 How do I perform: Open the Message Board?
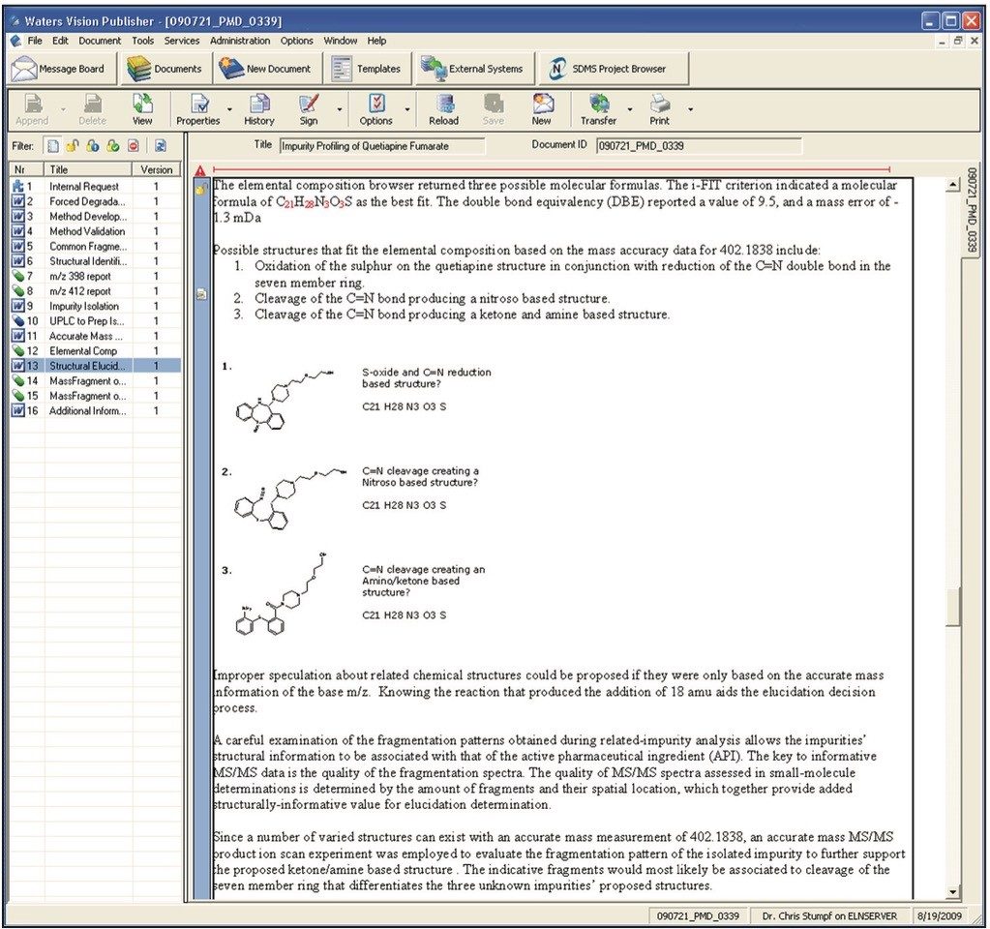(60, 68)
